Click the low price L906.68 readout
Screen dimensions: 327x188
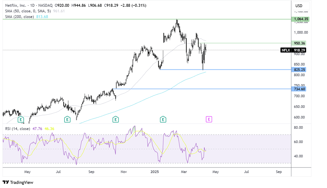point(95,6)
